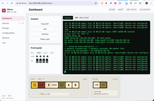Open the Machine sidebar item
Image resolution: width=154 pixels, height=101 pixels.
tap(13, 38)
